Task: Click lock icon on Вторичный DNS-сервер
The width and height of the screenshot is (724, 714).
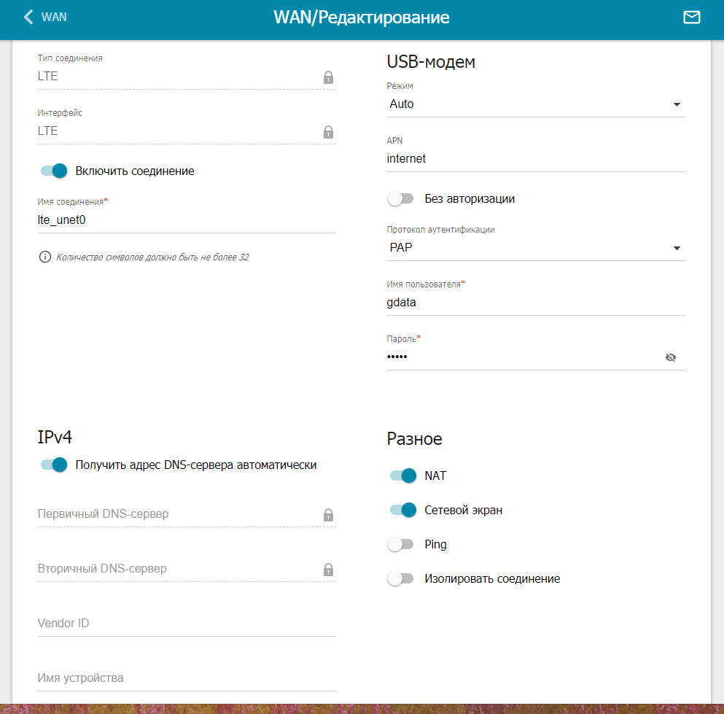Action: [x=328, y=570]
